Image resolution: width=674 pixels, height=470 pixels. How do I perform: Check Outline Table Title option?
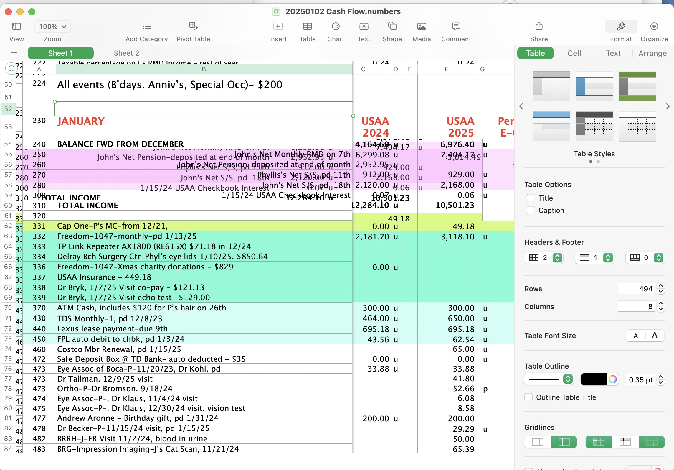coord(528,397)
